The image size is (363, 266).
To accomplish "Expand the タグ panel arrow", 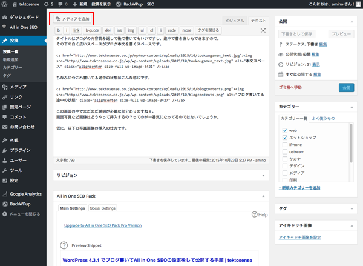I will (x=352, y=208).
